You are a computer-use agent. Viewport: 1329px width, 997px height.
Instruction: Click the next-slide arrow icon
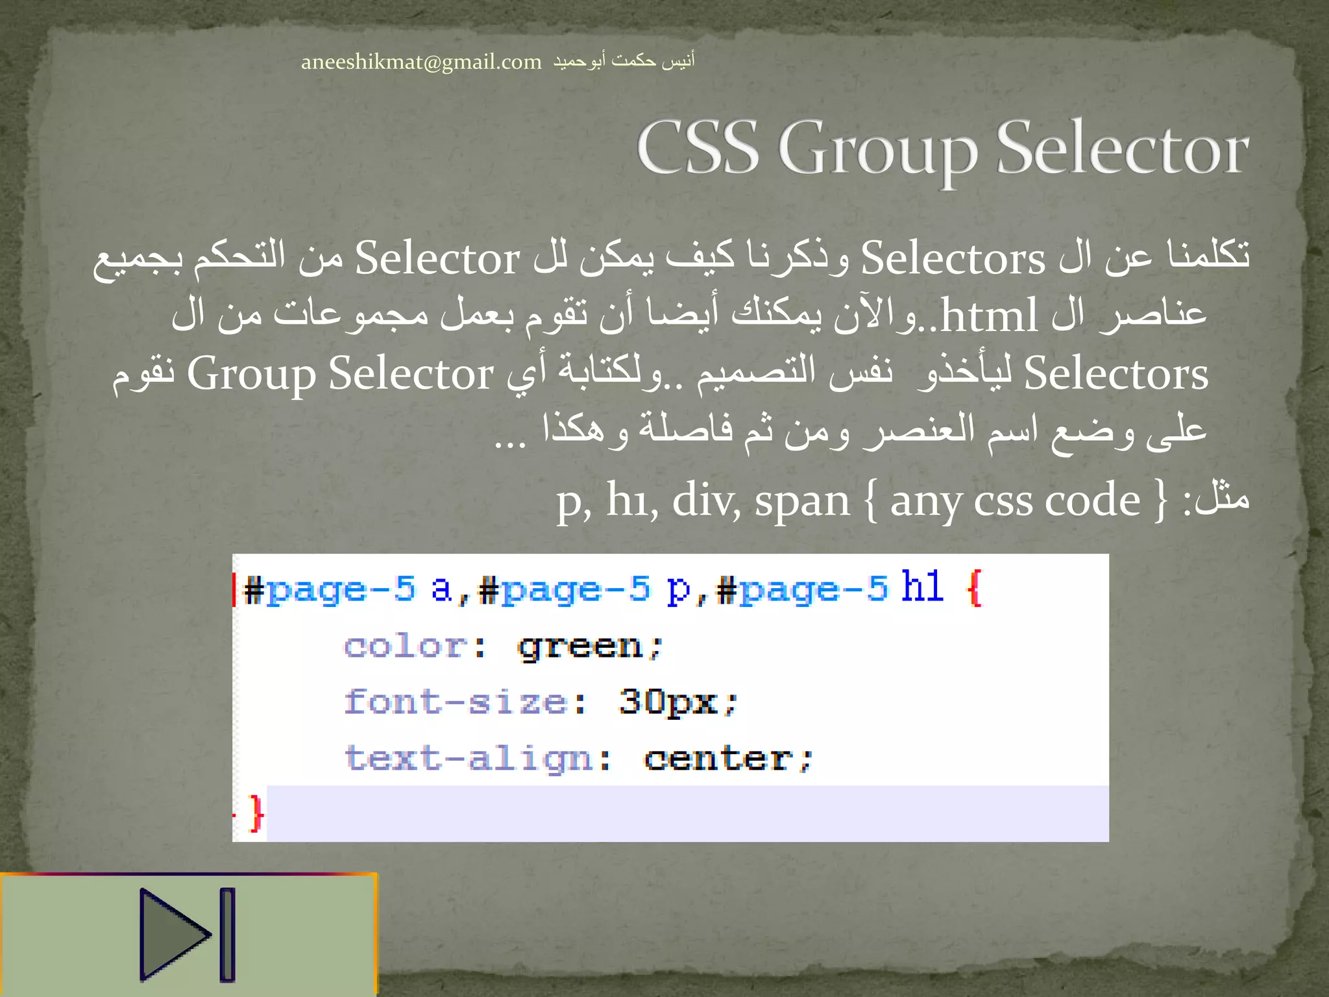[x=188, y=934]
